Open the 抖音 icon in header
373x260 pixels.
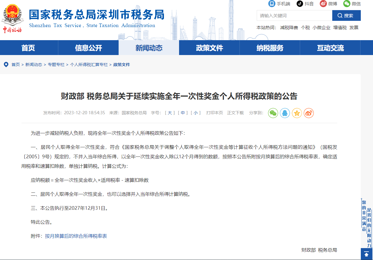pyautogui.click(x=300, y=4)
